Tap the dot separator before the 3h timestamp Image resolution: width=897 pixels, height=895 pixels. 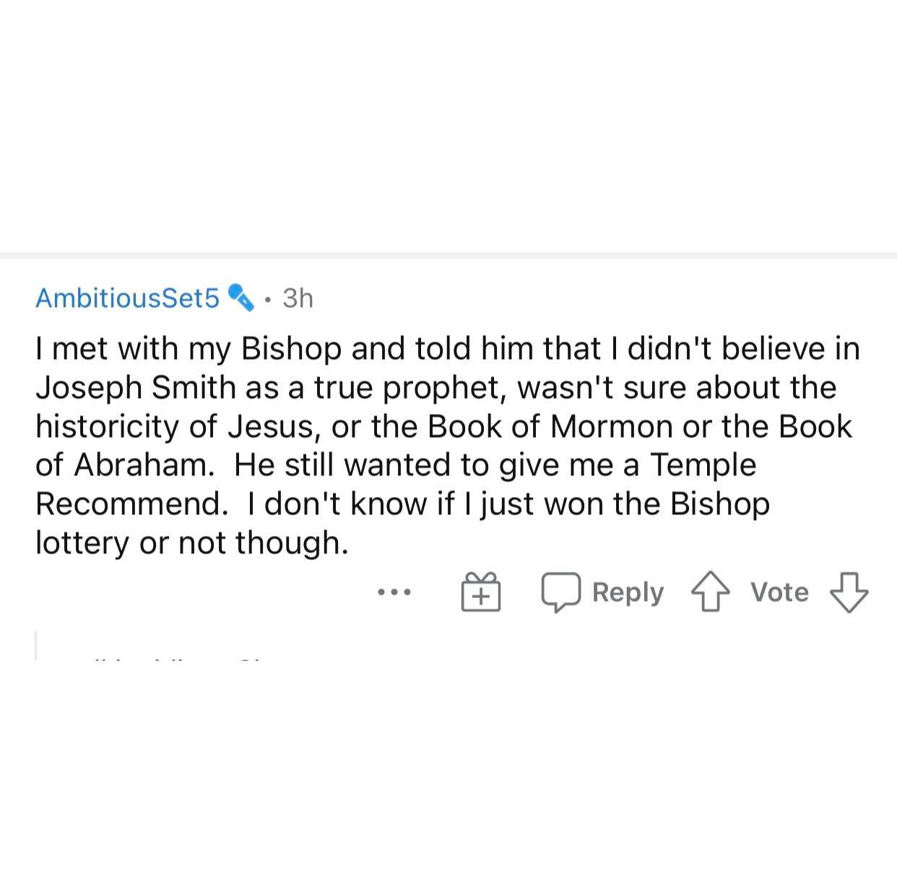269,298
